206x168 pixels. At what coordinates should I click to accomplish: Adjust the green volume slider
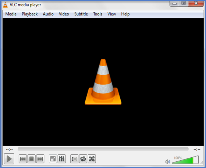point(185,160)
